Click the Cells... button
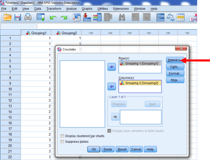The image size is (210, 160). (175, 67)
